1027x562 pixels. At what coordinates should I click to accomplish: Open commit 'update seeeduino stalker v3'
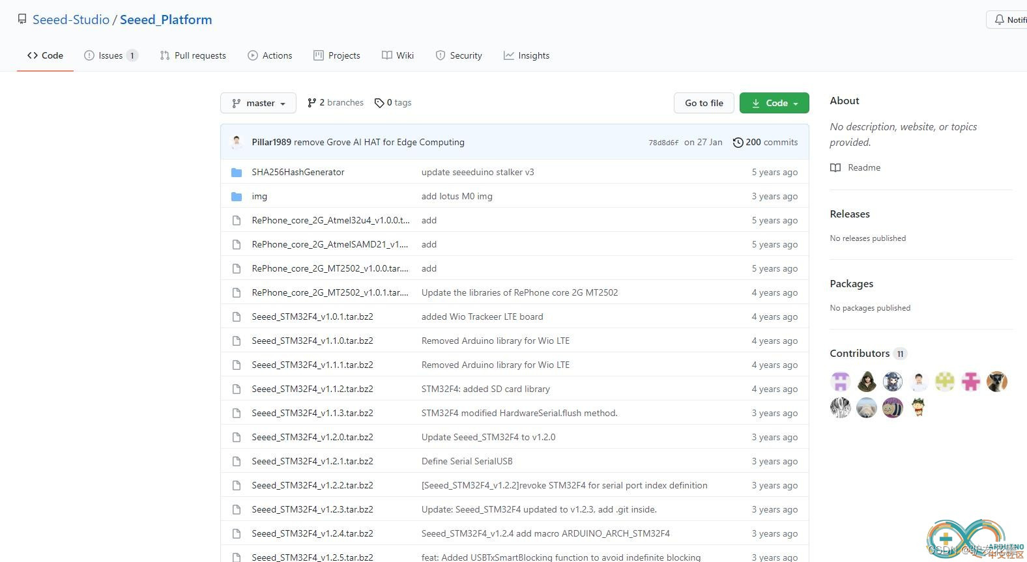(478, 172)
